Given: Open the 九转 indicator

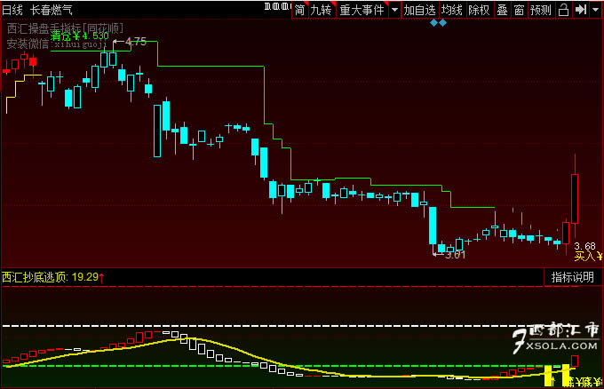Looking at the screenshot, I should pyautogui.click(x=320, y=10).
